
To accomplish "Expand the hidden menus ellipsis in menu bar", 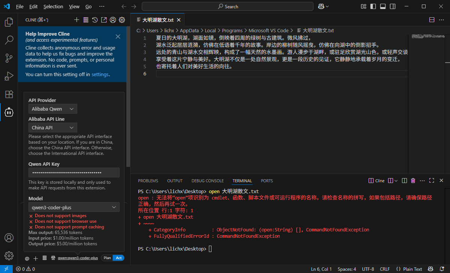I will click(x=102, y=6).
